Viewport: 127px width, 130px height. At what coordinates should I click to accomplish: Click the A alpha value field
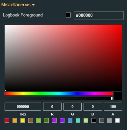pos(113,107)
